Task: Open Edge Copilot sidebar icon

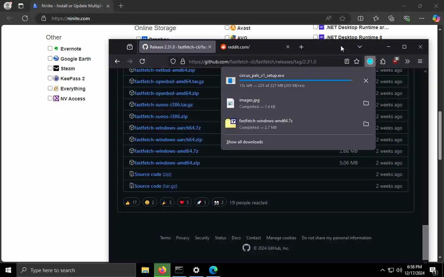Action: click(x=436, y=18)
